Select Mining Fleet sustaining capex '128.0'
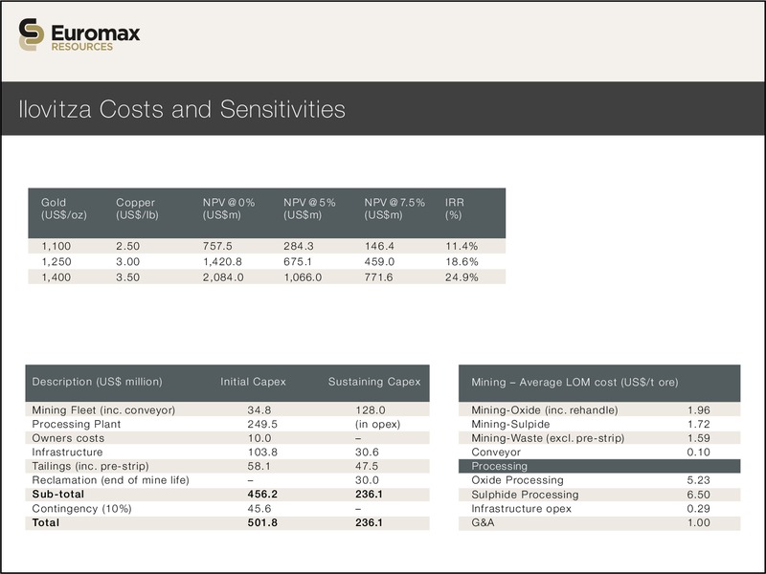This screenshot has height=574, width=766. pyautogui.click(x=371, y=410)
